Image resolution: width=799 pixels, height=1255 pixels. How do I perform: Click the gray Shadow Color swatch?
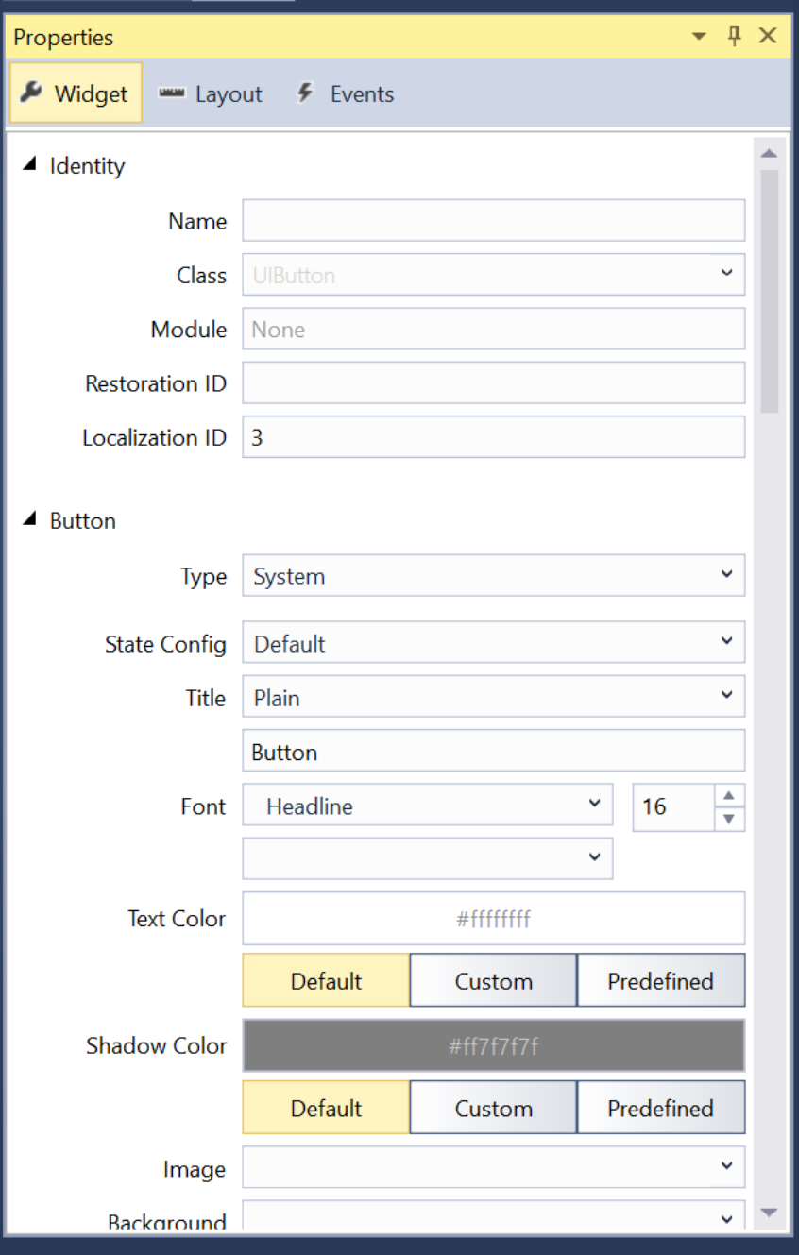tap(492, 1044)
